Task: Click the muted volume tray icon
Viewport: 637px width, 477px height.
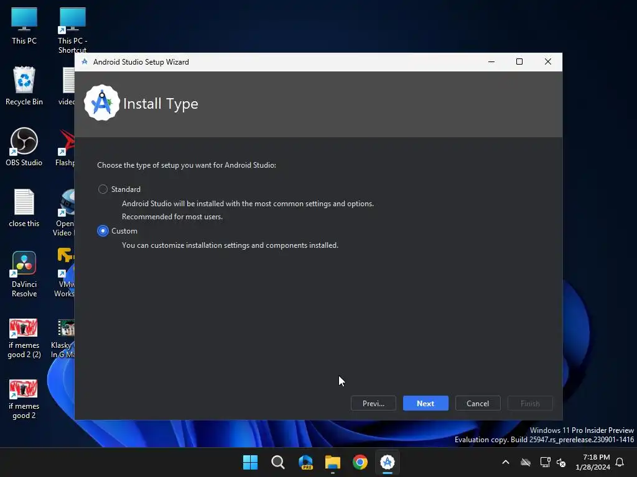Action: pyautogui.click(x=561, y=462)
